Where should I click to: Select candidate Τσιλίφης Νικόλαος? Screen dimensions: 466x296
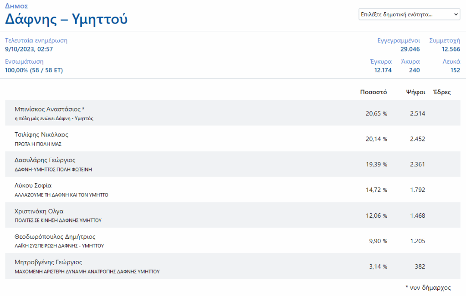41,135
